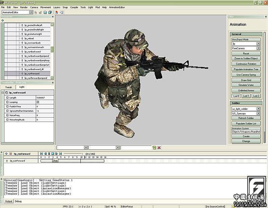This screenshot has width=268, height=208.
Task: Close the Editor panel on the right
Action: point(266,16)
